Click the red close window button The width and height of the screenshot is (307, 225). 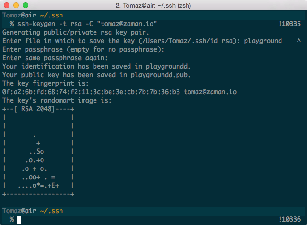pyautogui.click(x=7, y=5)
